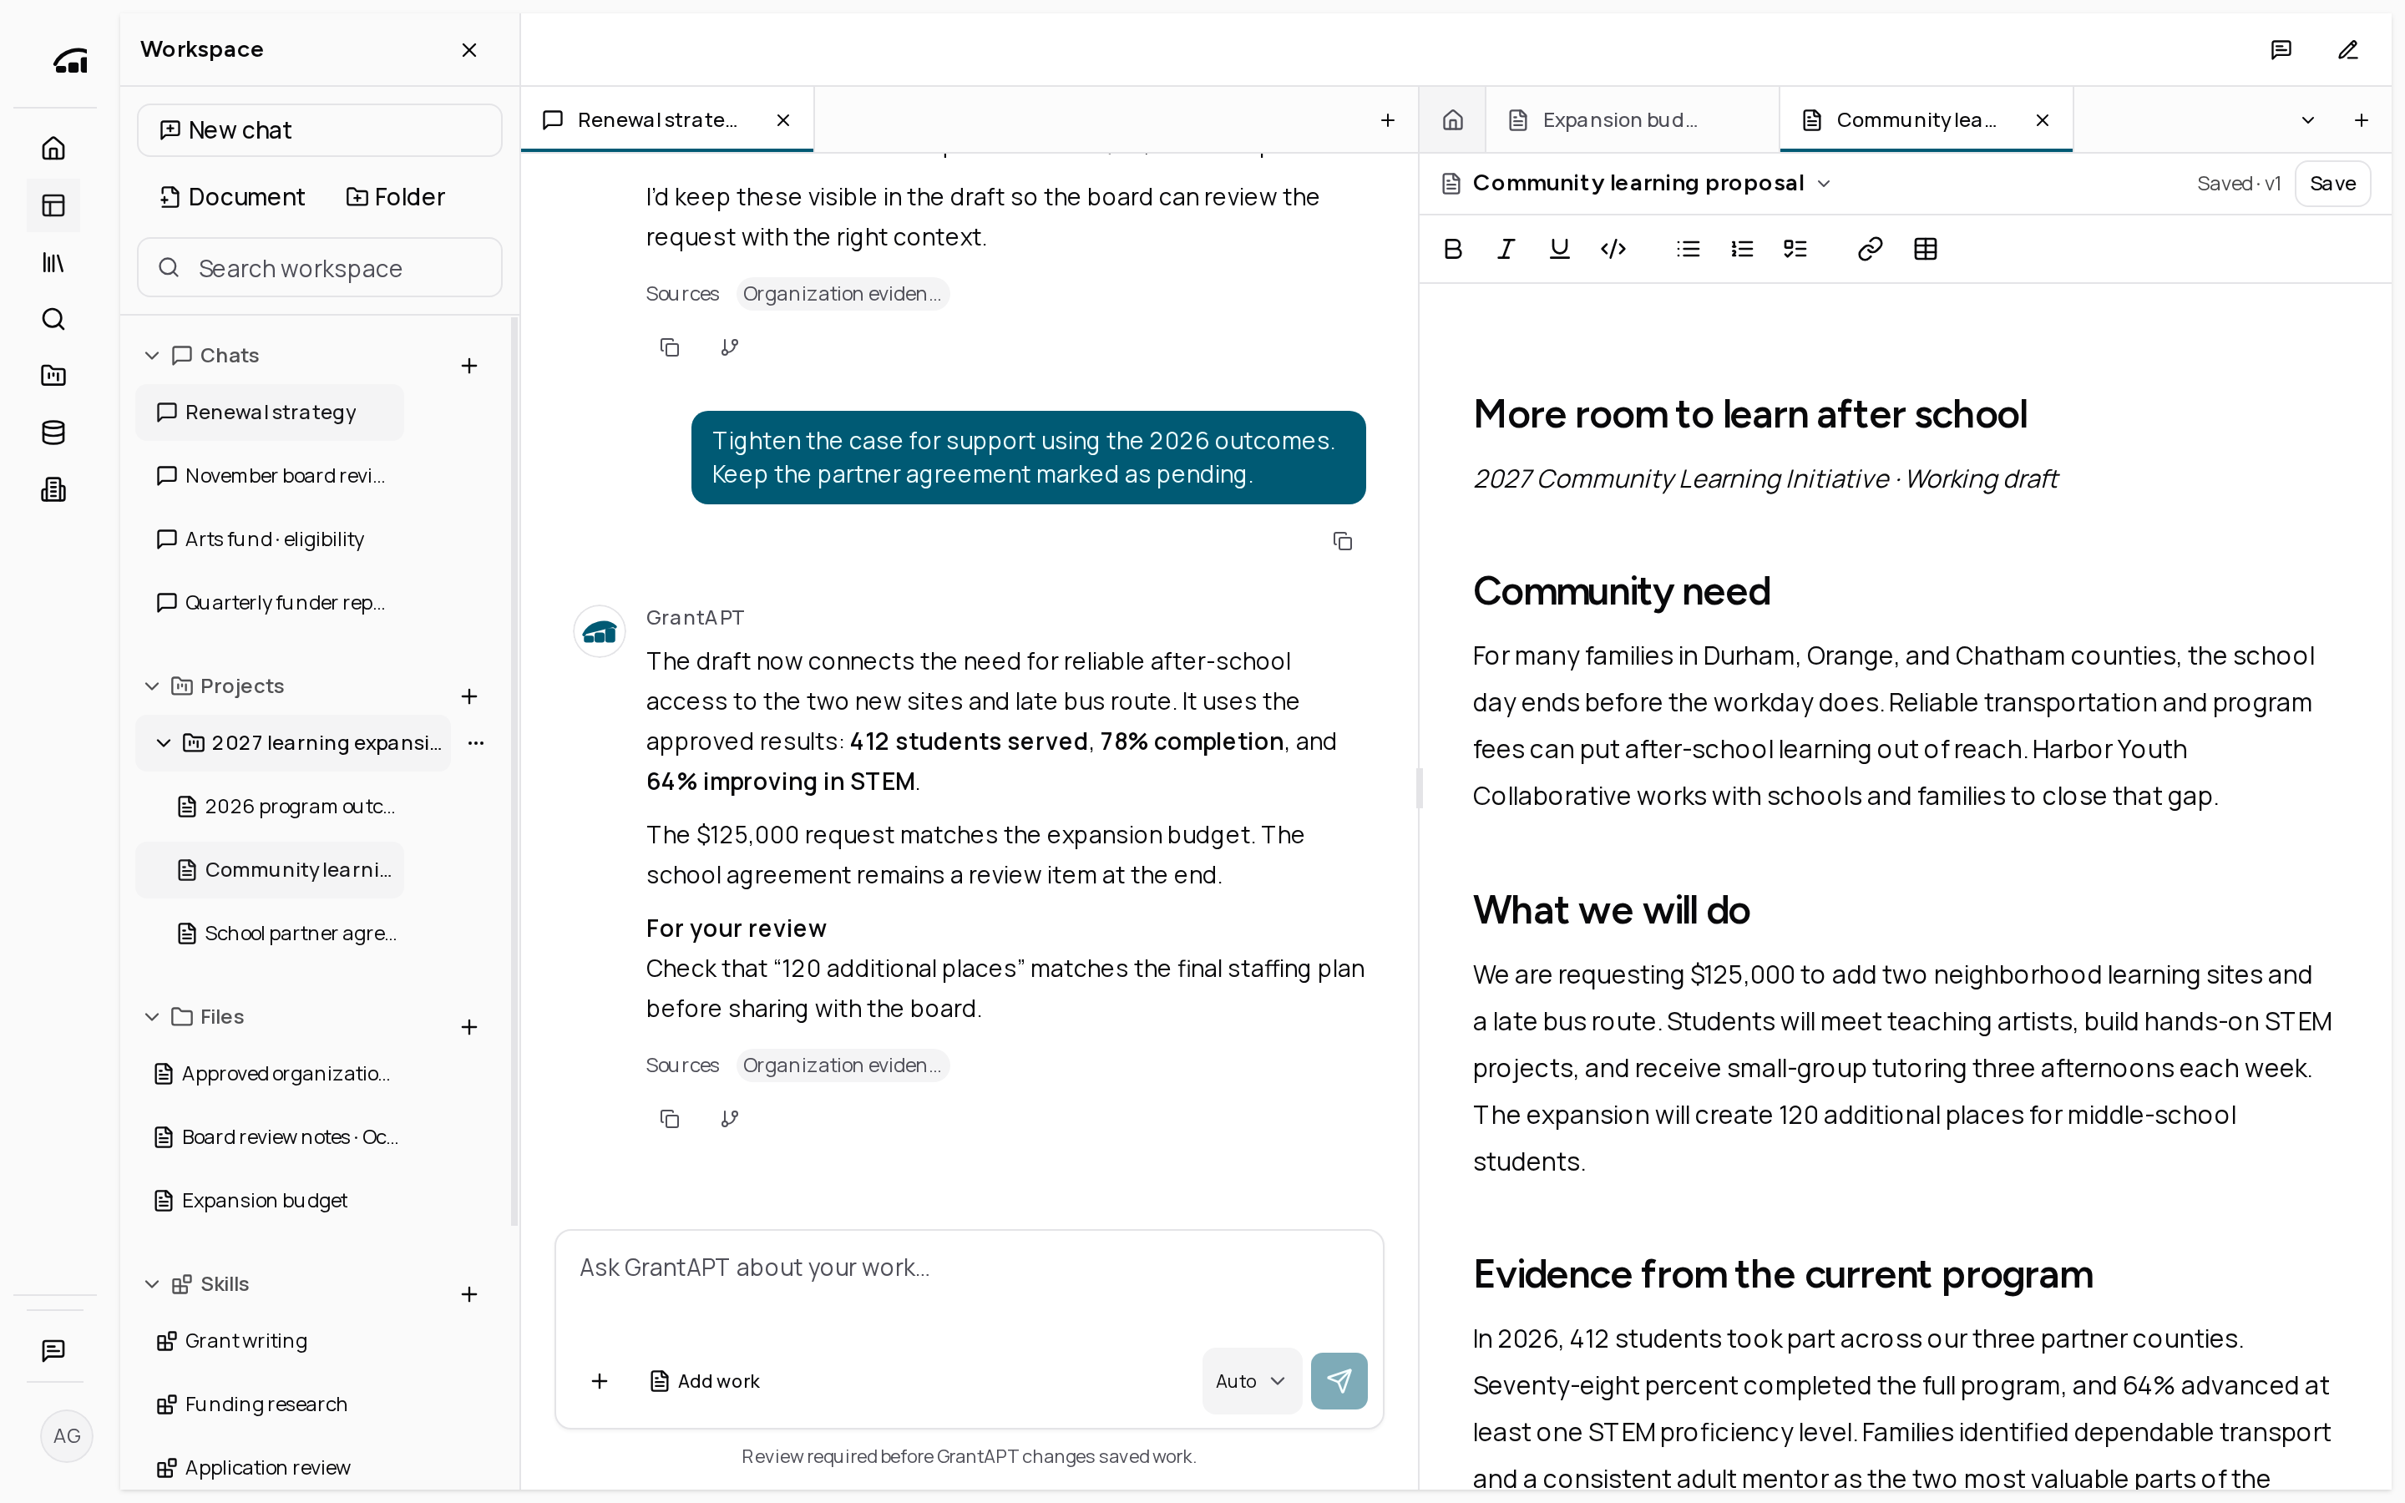The image size is (2405, 1503).
Task: Create a new Document
Action: pyautogui.click(x=232, y=197)
